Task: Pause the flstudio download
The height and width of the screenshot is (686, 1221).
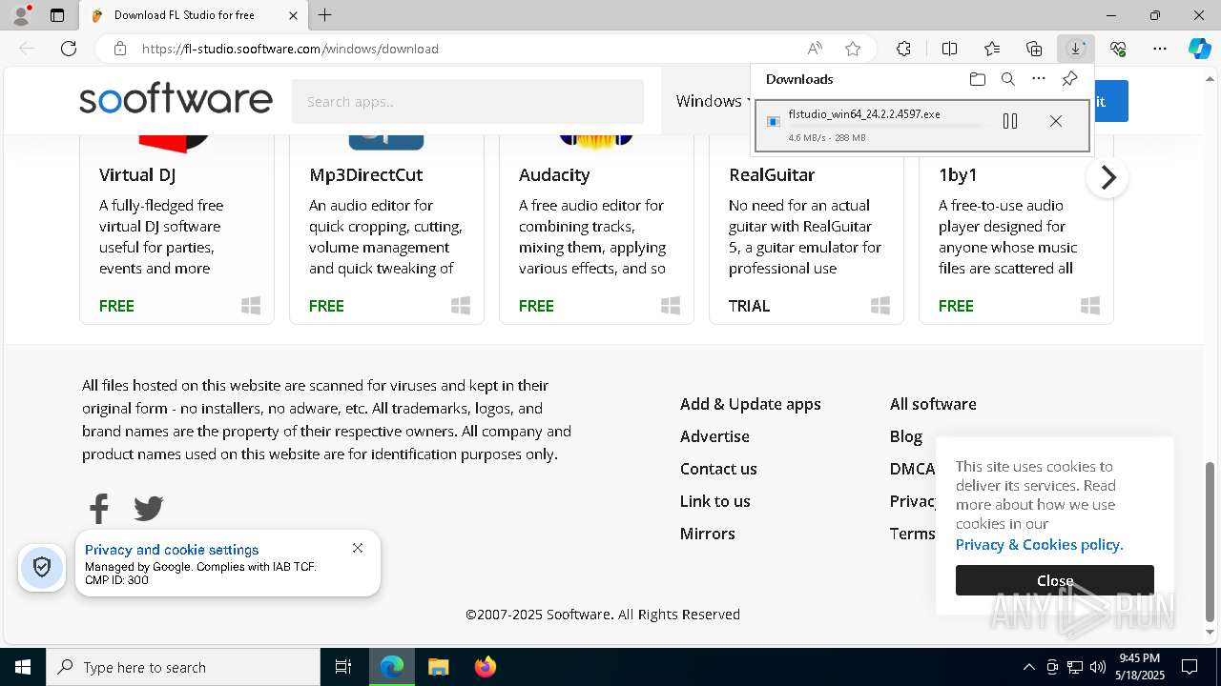Action: 1010,121
